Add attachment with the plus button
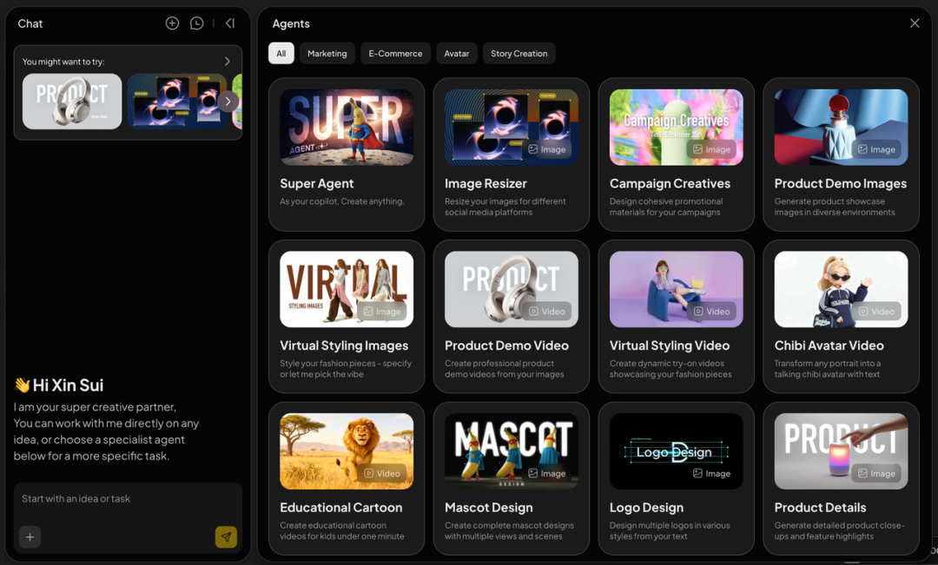Image resolution: width=938 pixels, height=565 pixels. pyautogui.click(x=30, y=537)
